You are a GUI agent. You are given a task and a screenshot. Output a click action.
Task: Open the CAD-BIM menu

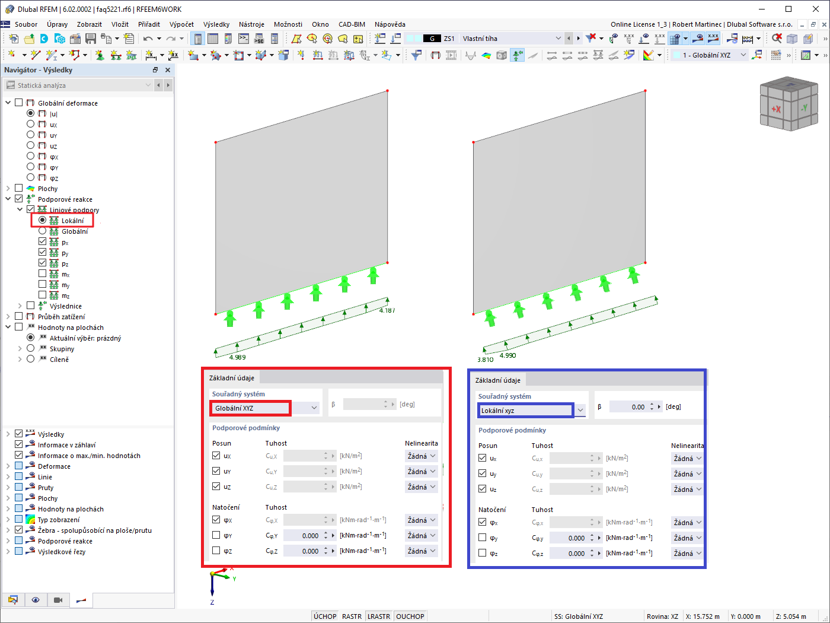352,24
